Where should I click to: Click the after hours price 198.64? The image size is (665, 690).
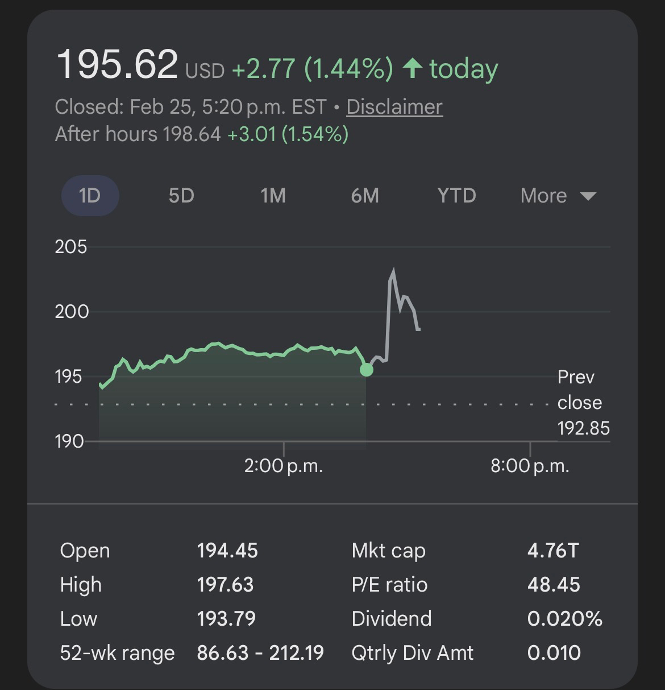(x=192, y=134)
